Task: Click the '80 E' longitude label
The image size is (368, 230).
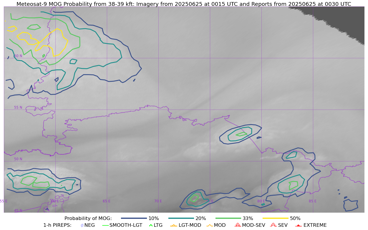Action: point(261,201)
